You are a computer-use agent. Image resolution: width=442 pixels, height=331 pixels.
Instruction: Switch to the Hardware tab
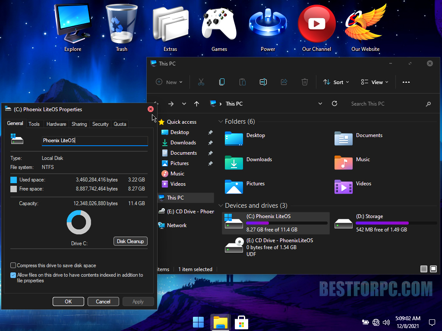(x=57, y=124)
